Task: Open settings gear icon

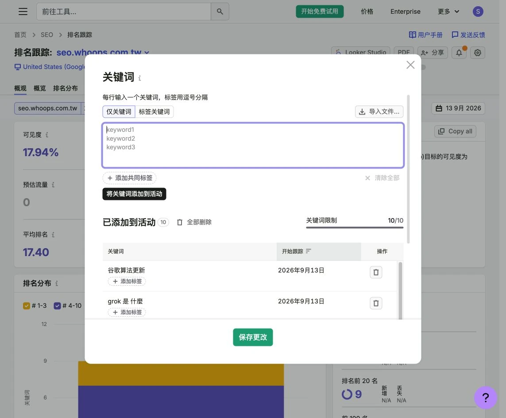Action: (x=478, y=53)
